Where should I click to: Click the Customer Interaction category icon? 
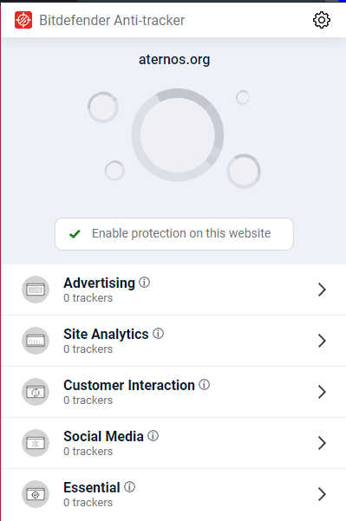point(36,392)
